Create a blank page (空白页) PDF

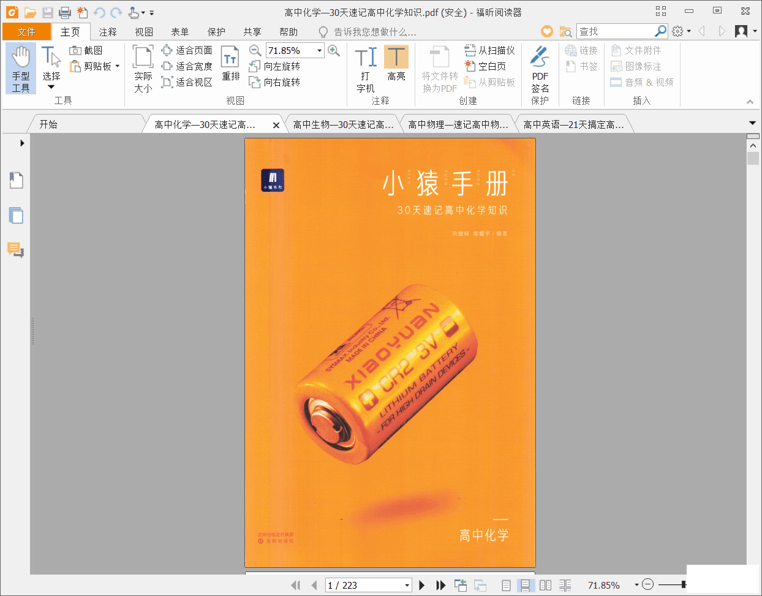485,66
